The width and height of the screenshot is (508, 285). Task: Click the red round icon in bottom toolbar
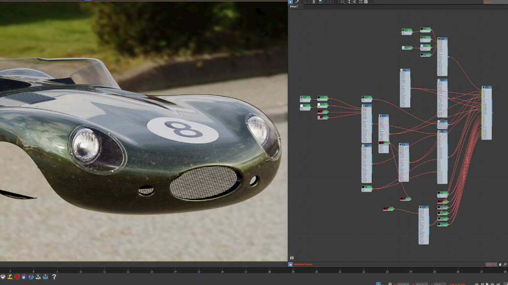(x=17, y=277)
